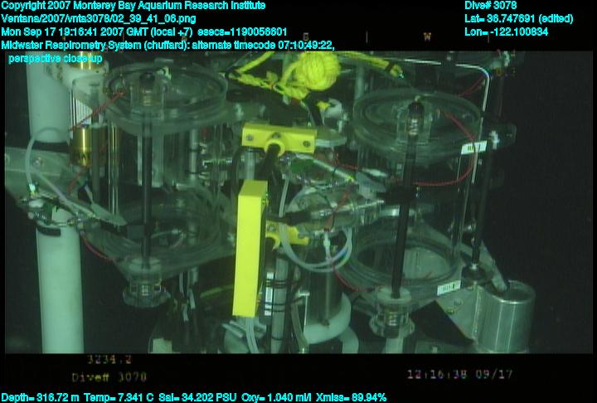Select the file path 'Ventana/2007/vnta3078/02_39_41_06.png'

point(99,19)
